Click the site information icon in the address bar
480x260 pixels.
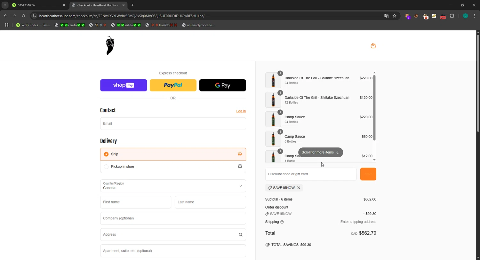click(34, 16)
